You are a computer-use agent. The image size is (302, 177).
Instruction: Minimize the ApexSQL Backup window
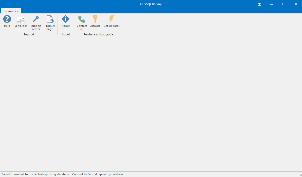point(271,4)
